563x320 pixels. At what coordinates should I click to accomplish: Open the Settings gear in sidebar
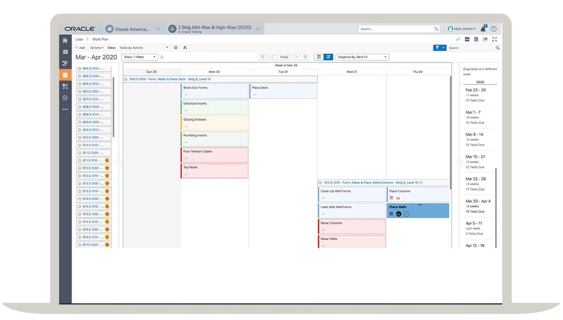pos(65,98)
